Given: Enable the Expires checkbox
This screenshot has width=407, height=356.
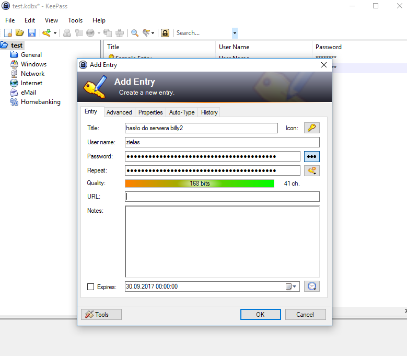Looking at the screenshot, I should click(90, 286).
